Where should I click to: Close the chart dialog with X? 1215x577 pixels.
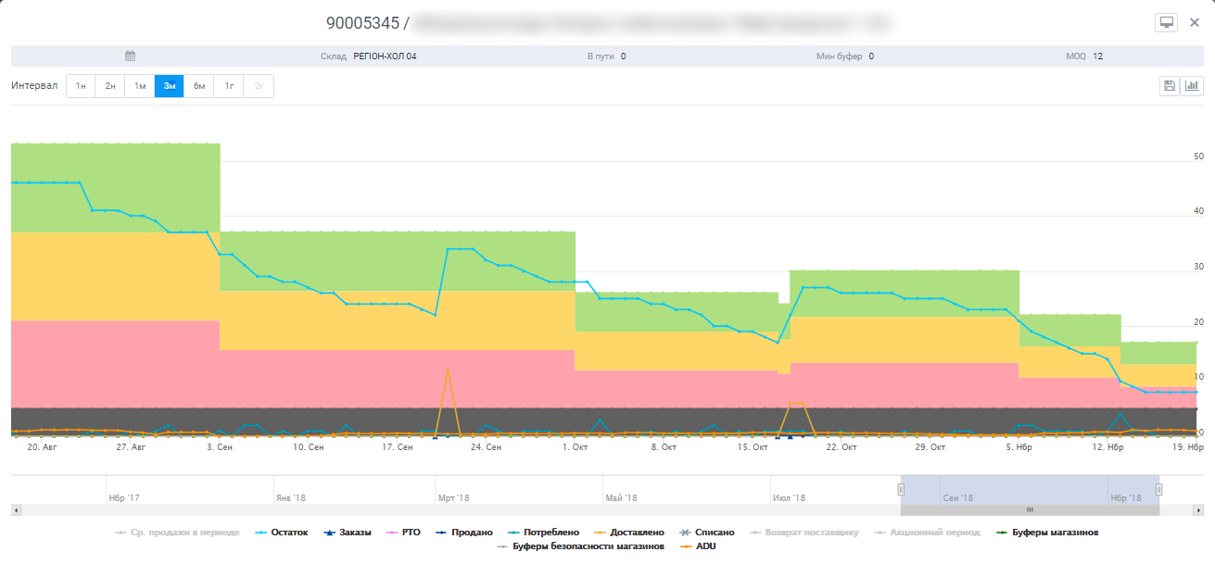coord(1195,22)
